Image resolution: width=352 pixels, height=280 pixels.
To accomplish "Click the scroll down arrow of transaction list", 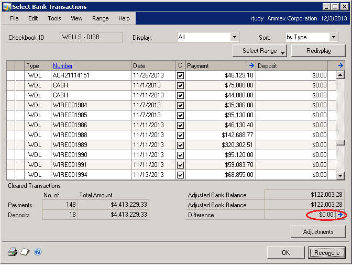I will pyautogui.click(x=340, y=176).
